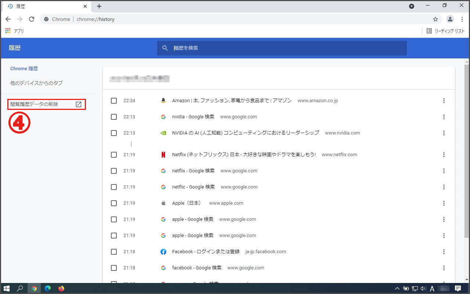470x294 pixels.
Task: Focus the 履歴を検索 search field
Action: pos(282,48)
